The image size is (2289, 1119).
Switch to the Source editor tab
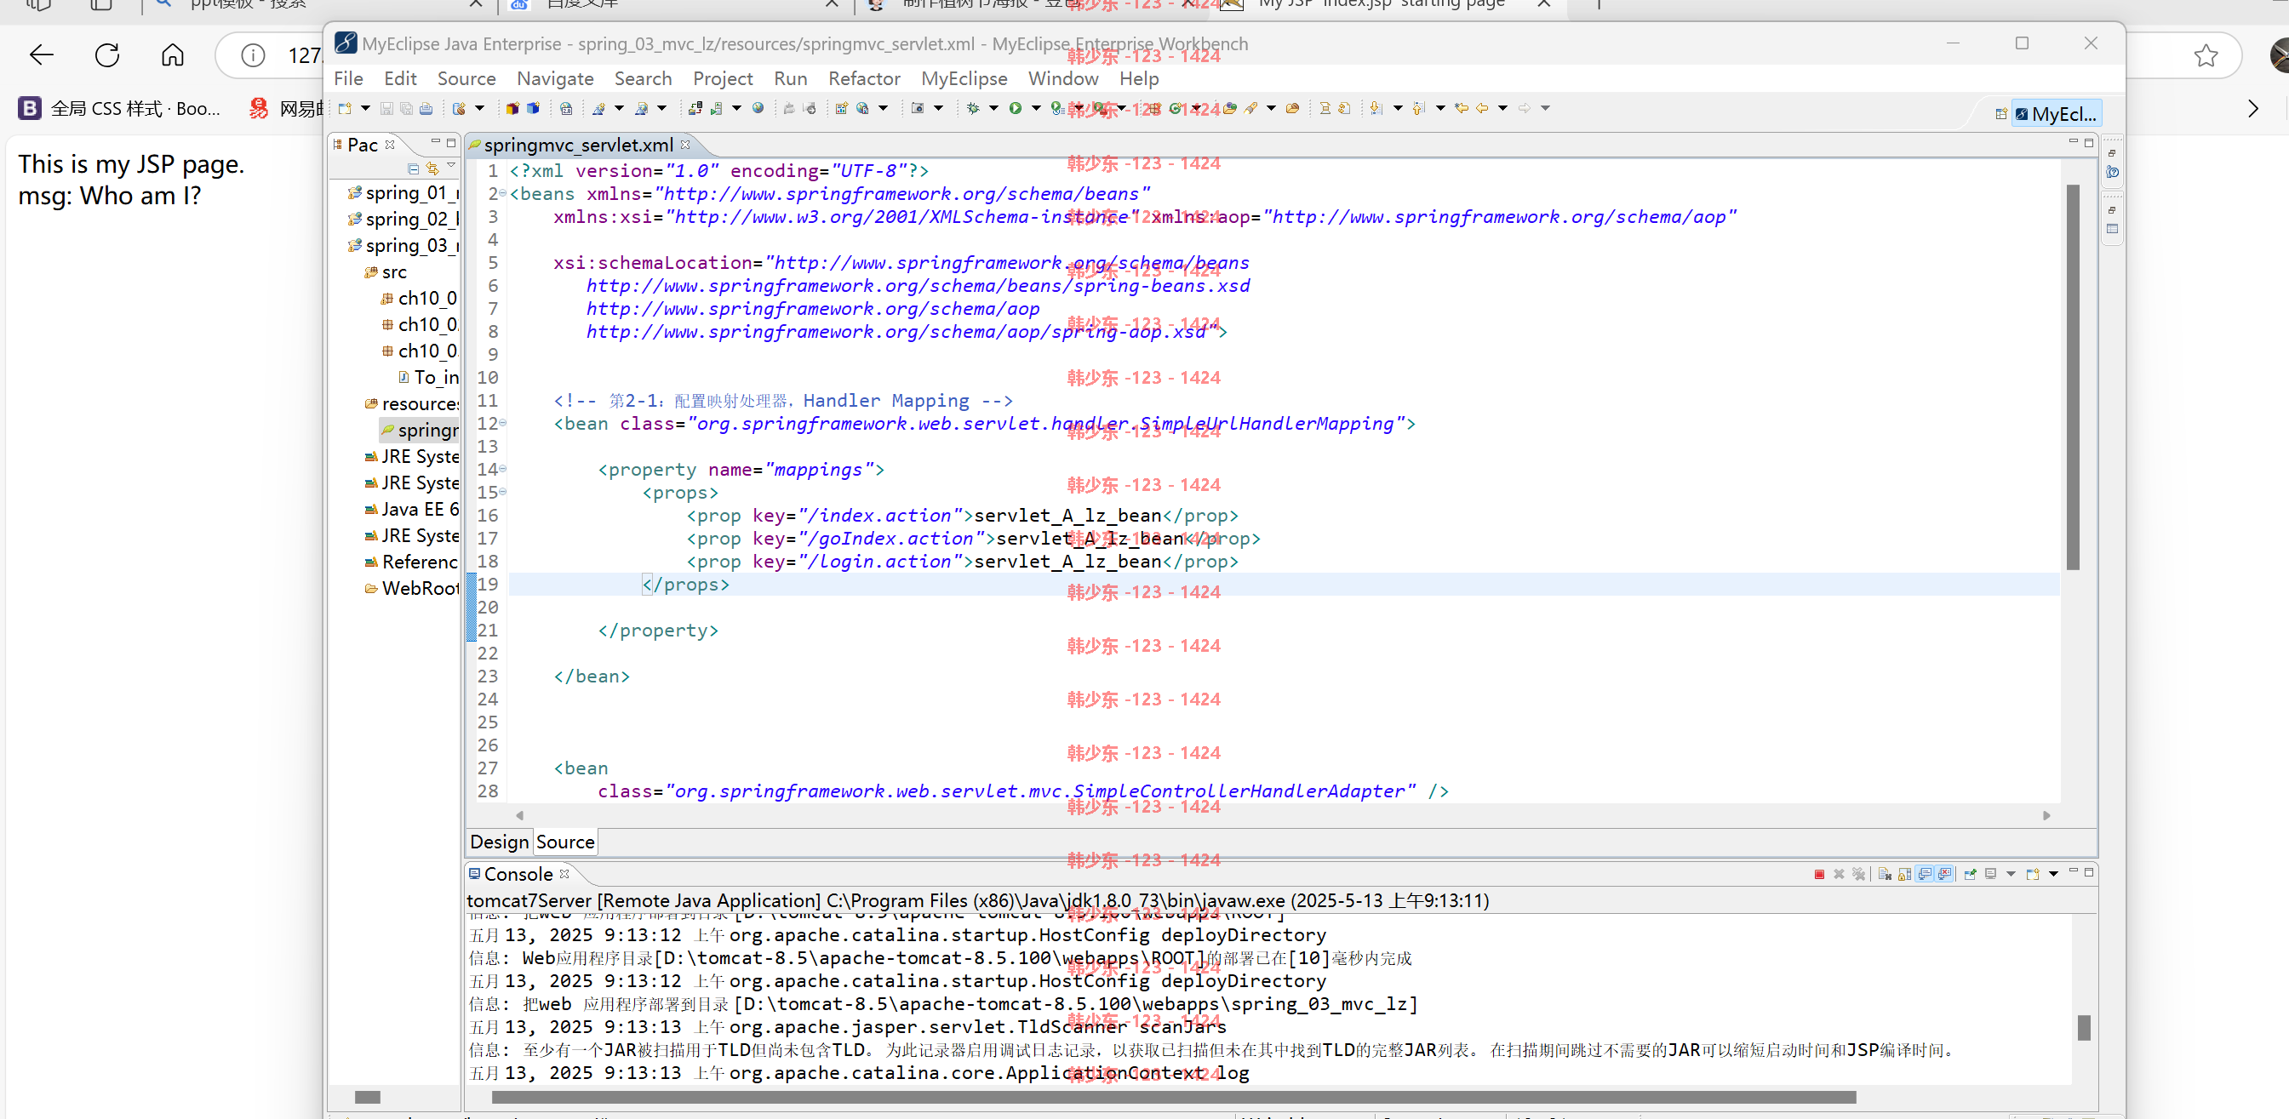pyautogui.click(x=565, y=842)
